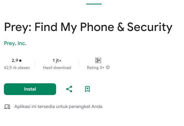Click the ampersand in the app title
The width and height of the screenshot is (184, 126).
point(121,27)
